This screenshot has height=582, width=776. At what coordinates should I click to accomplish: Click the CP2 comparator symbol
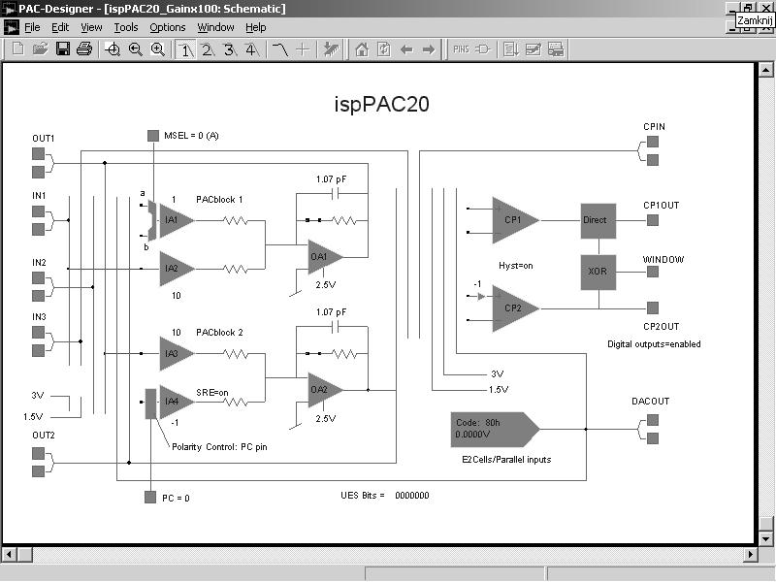coord(515,308)
